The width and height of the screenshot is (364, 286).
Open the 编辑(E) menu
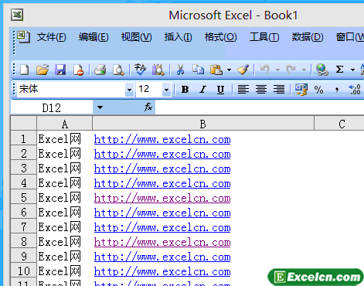pos(94,37)
